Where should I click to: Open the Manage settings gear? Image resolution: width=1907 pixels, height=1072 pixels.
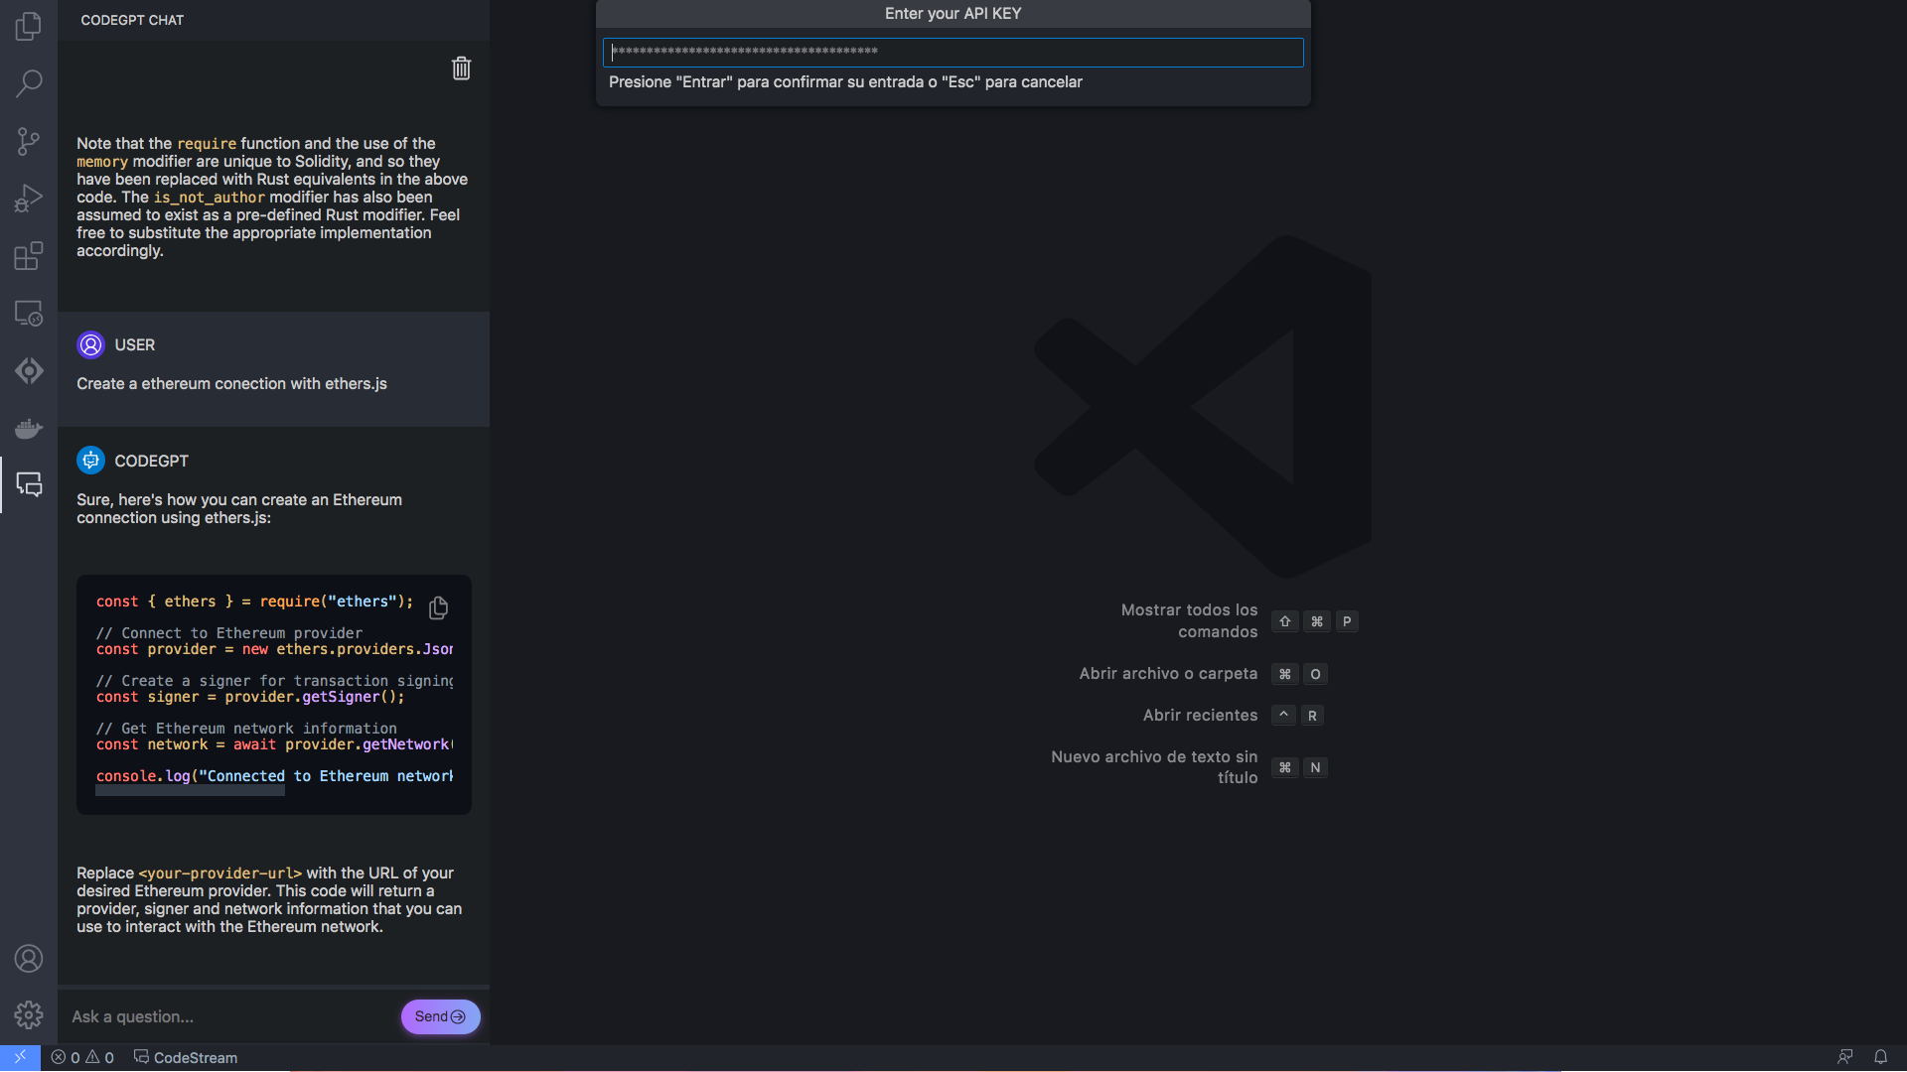(x=29, y=1014)
